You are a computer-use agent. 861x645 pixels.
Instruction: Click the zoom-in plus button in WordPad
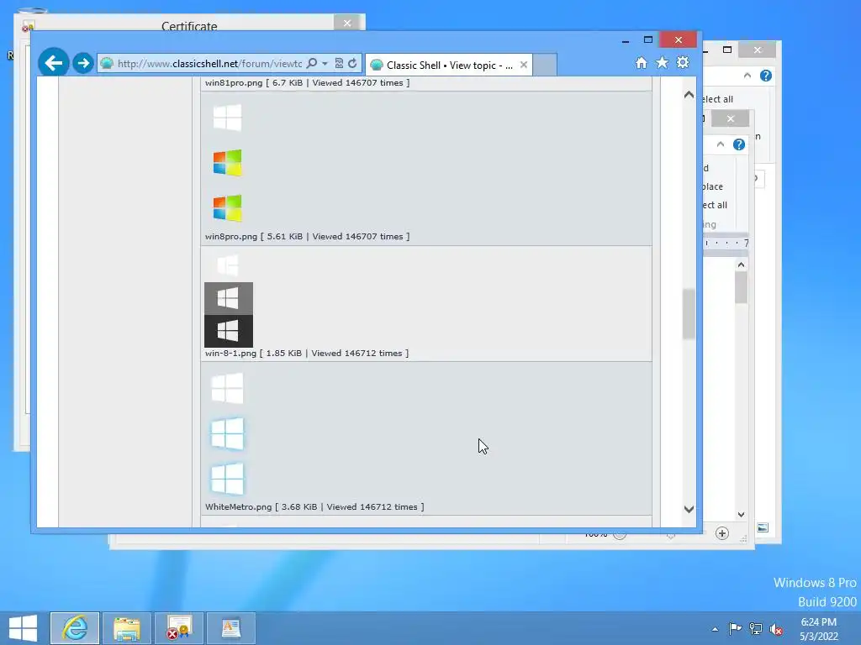coord(722,533)
